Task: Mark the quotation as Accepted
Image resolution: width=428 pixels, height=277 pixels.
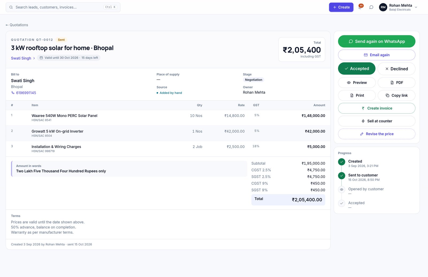Action: pyautogui.click(x=357, y=69)
